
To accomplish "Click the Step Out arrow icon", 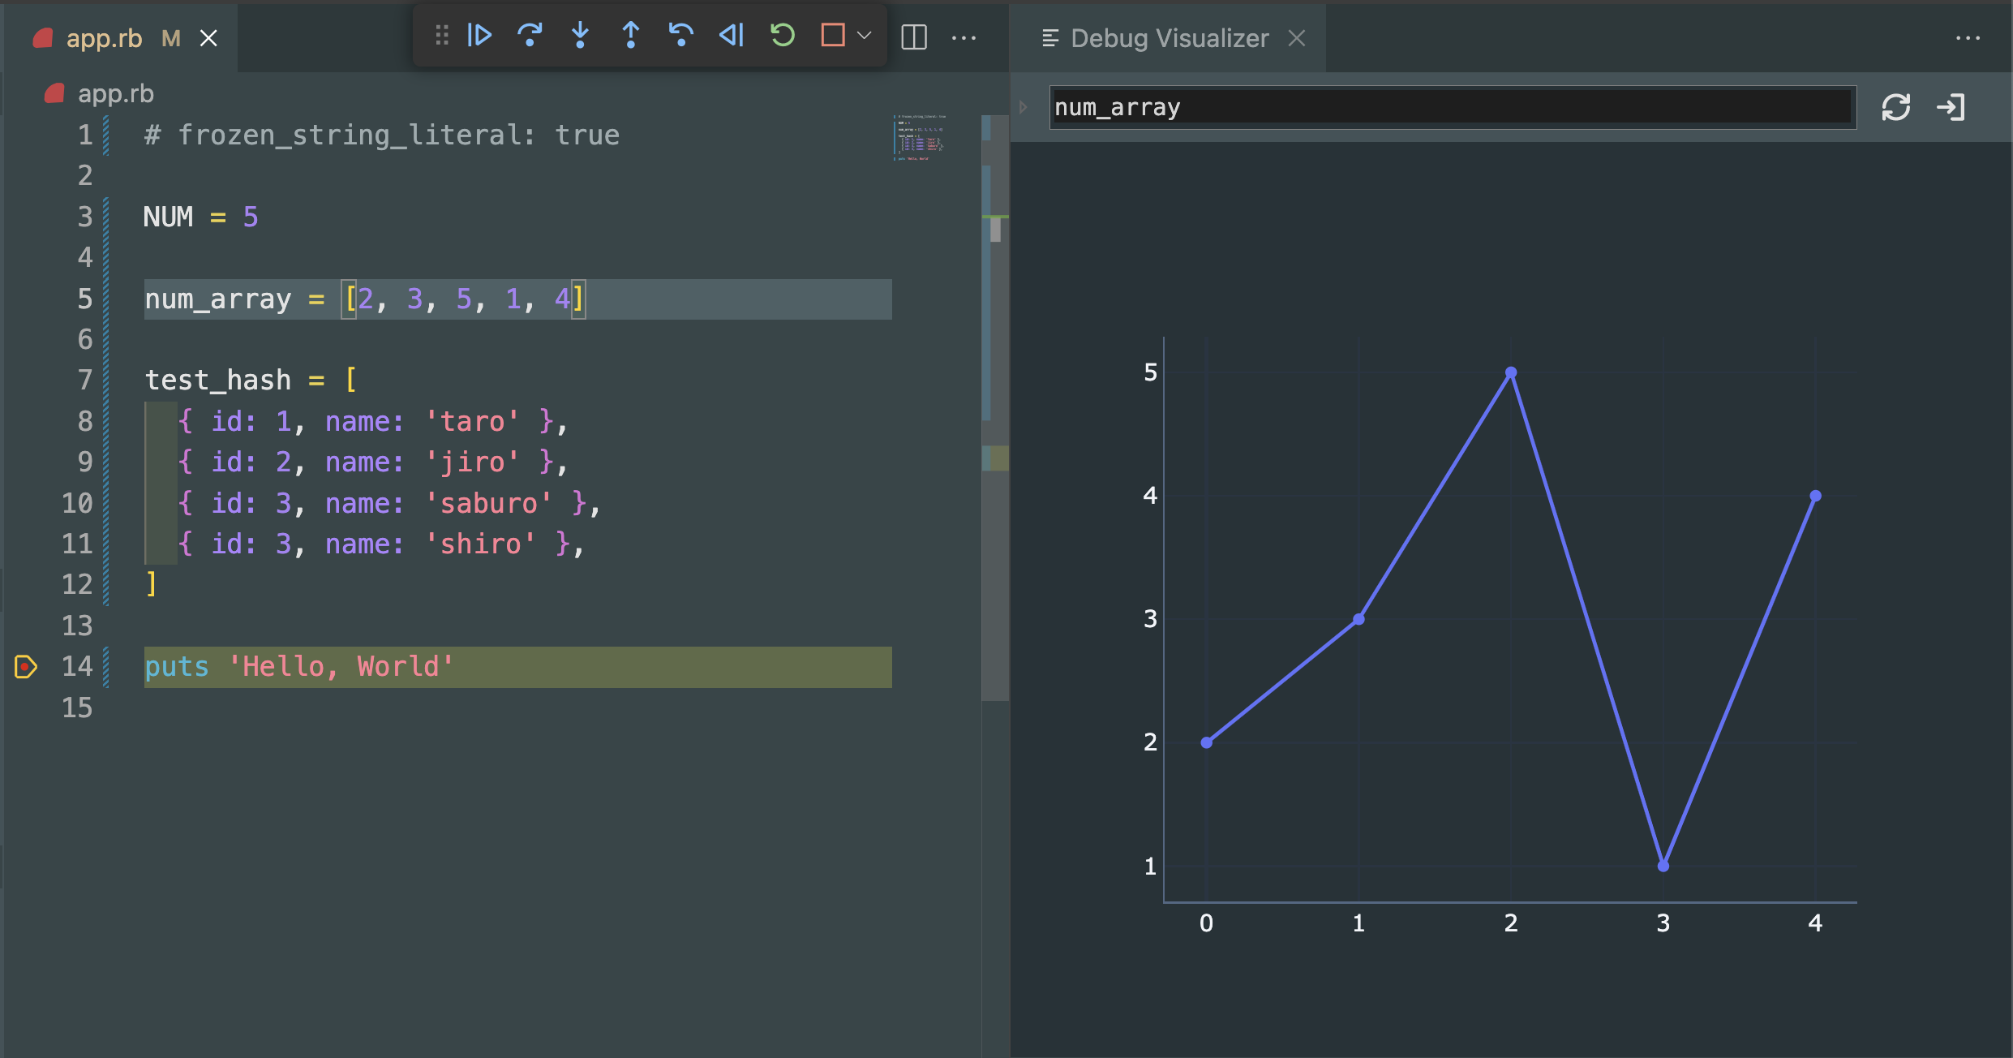I will click(630, 35).
